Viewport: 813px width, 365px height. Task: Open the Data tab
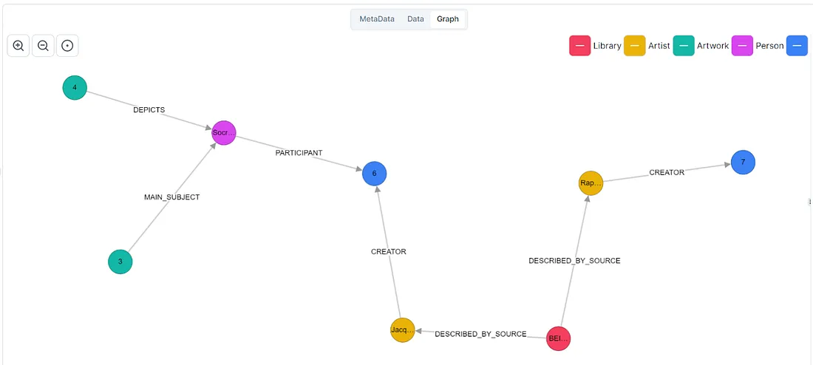(415, 18)
